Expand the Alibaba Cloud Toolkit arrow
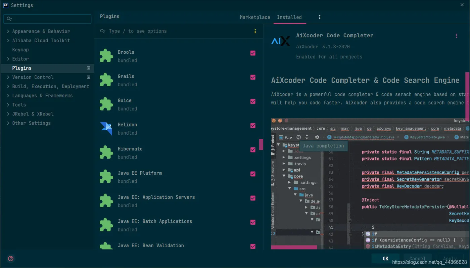 tap(8, 41)
